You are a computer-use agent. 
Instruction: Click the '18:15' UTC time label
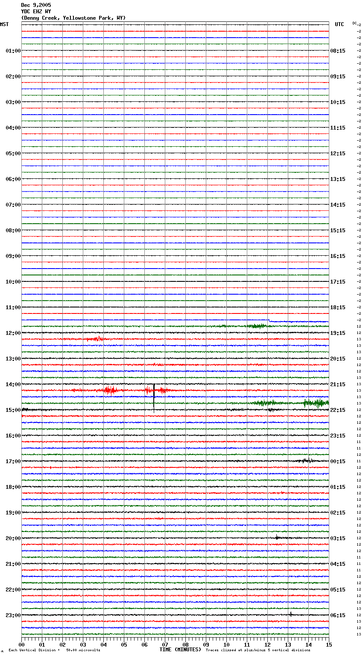338,307
